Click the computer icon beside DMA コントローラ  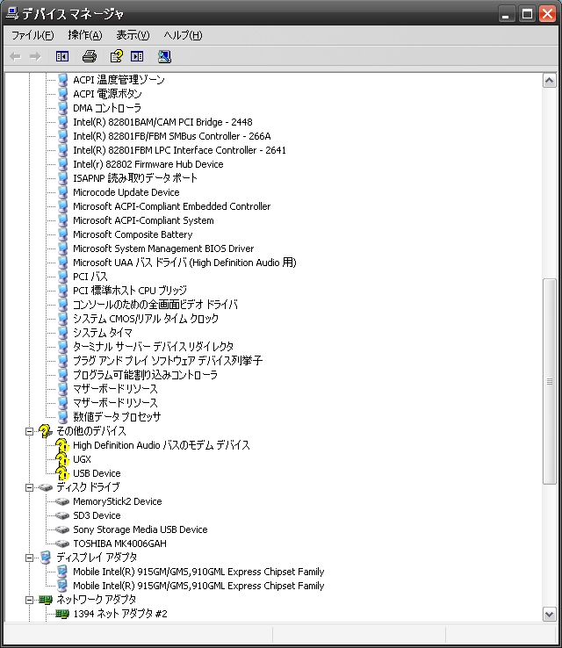click(63, 108)
